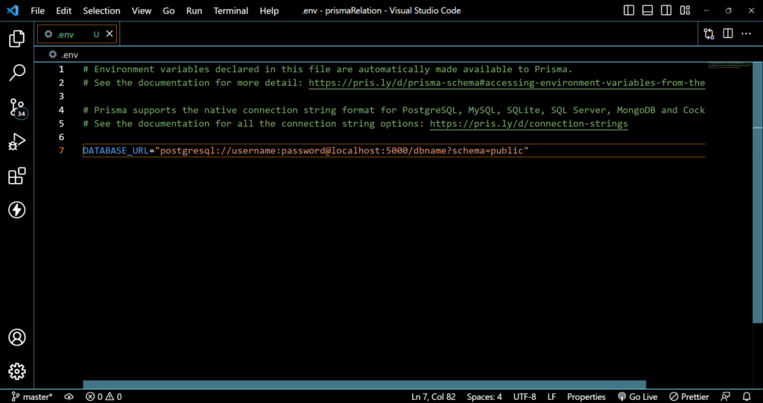Open the Help menu
Screen dimensions: 763x403
click(269, 10)
